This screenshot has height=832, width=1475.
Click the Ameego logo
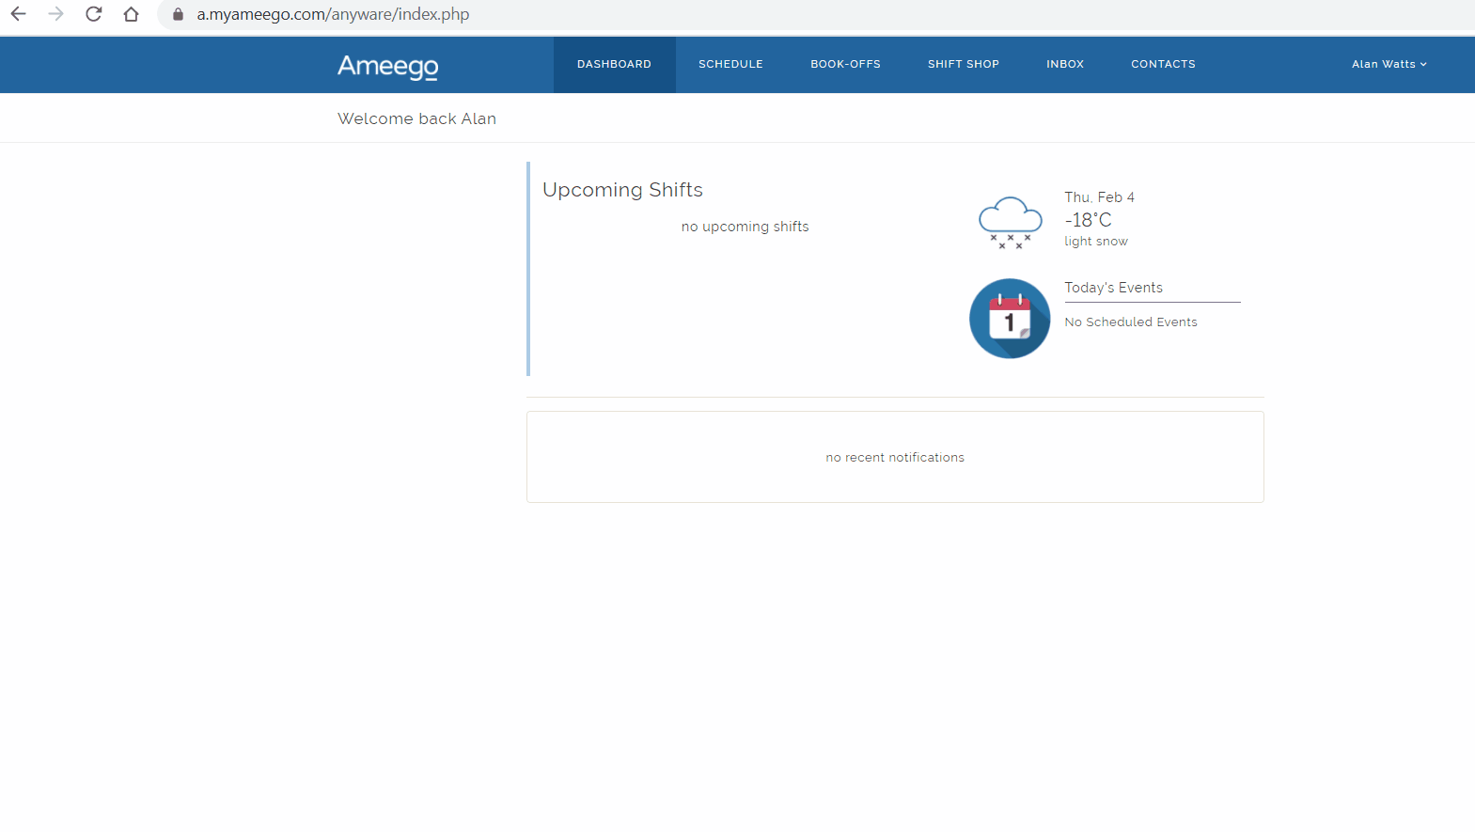point(387,66)
